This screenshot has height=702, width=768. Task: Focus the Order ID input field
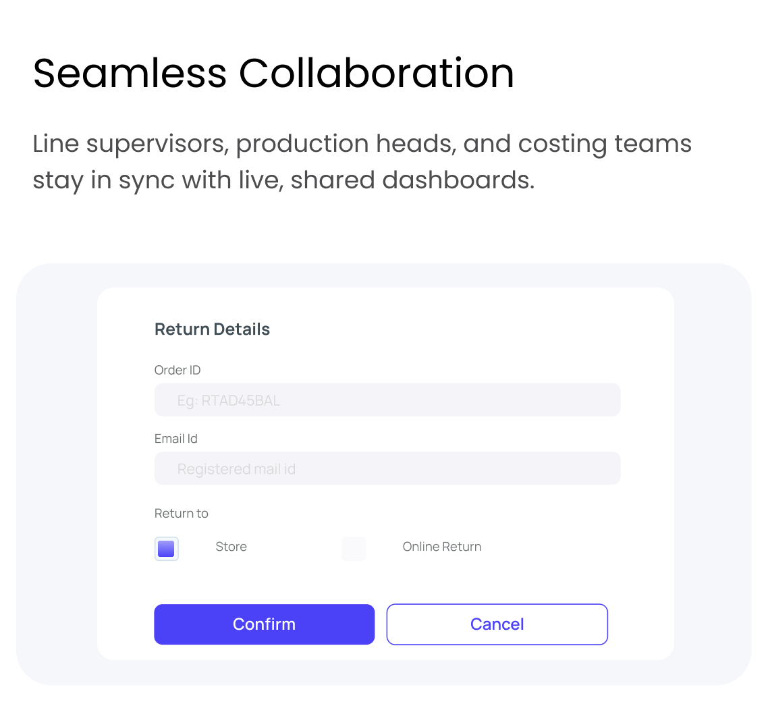click(x=387, y=400)
